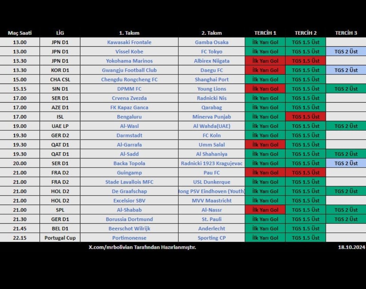Click the TERCİH 3 column header
Screen dimensions: 366x289
pyautogui.click(x=346, y=33)
